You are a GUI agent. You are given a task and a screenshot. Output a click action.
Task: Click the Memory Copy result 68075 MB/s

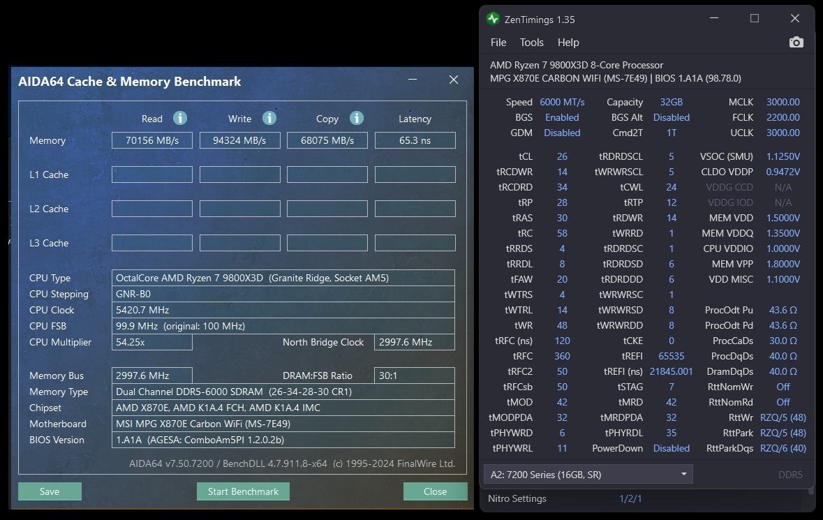click(327, 140)
